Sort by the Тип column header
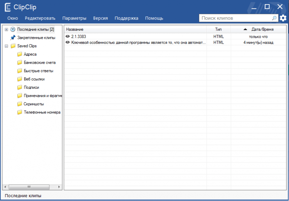 point(218,29)
